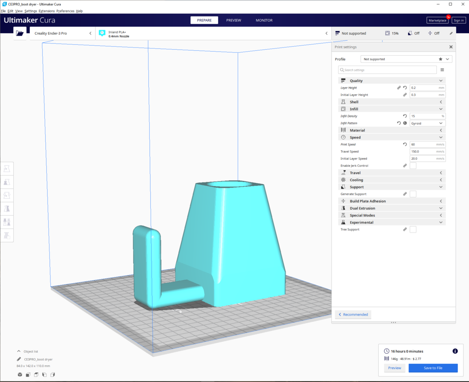Expand the Special Modes section
This screenshot has width=469, height=382.
[x=392, y=215]
